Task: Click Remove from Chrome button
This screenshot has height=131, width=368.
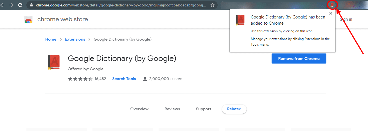Action: pos(299,59)
